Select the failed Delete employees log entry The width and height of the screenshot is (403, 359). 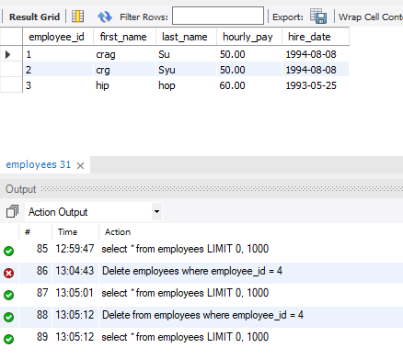tap(192, 271)
